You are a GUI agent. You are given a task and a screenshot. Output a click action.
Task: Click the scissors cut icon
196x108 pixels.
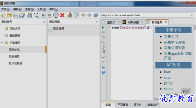(x=103, y=42)
